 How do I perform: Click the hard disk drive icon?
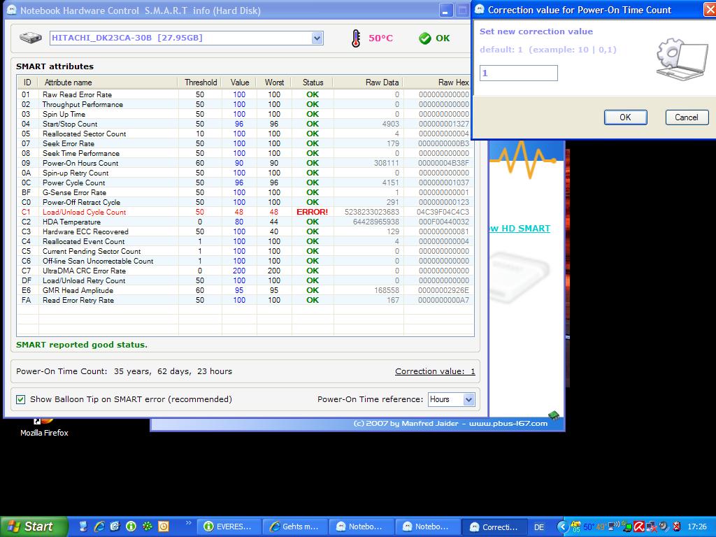pos(31,38)
